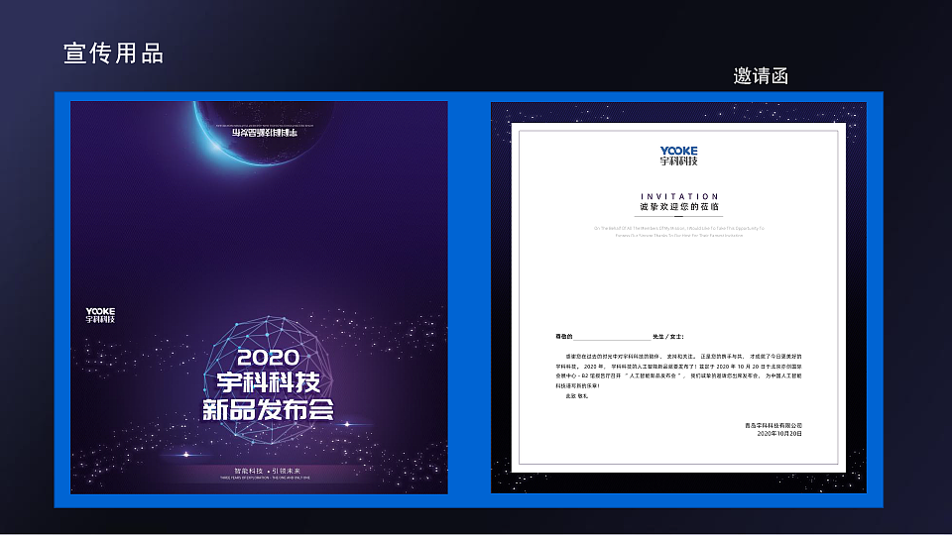Click the 新品发布会 title on the poster
The image size is (952, 535).
pyautogui.click(x=269, y=410)
